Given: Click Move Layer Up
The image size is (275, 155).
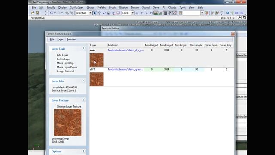Looking at the screenshot, I should [x=65, y=63].
